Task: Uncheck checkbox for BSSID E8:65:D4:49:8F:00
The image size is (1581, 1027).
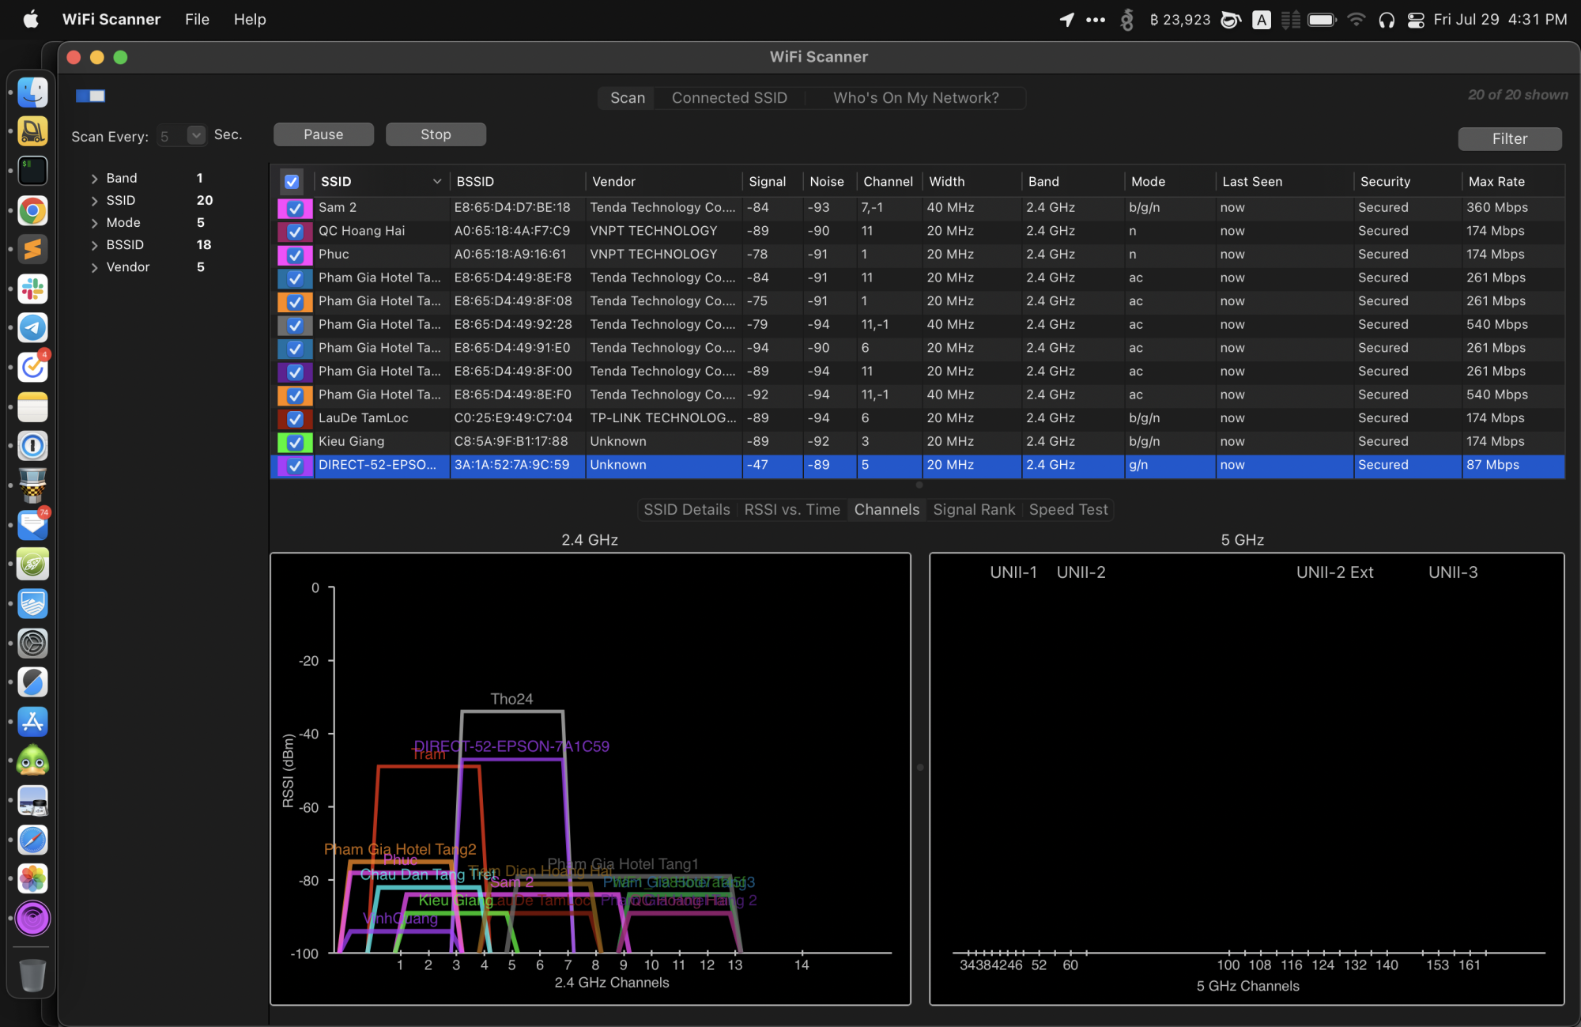Action: point(296,372)
